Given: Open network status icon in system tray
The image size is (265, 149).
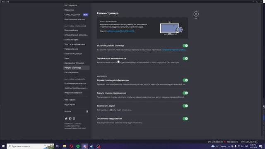Looking at the screenshot, I should (239, 146).
